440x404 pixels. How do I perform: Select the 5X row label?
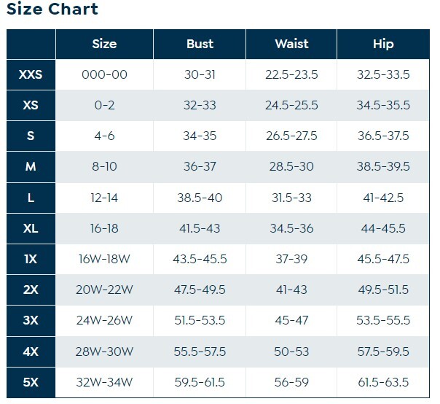[31, 381]
